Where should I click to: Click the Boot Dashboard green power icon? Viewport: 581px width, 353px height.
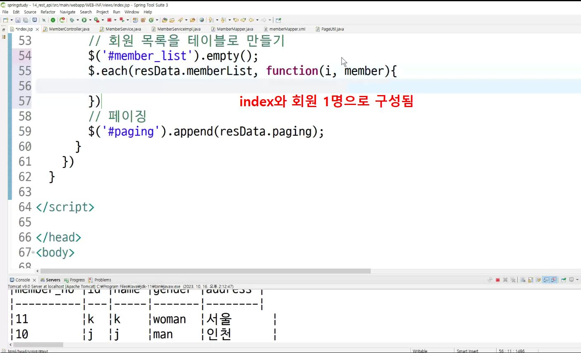click(53, 20)
